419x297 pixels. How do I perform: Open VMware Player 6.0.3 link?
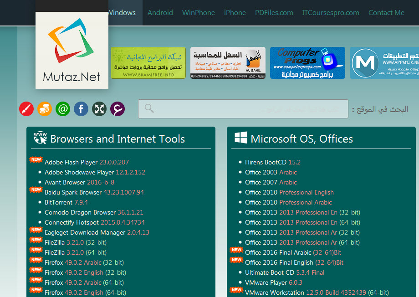[274, 282]
